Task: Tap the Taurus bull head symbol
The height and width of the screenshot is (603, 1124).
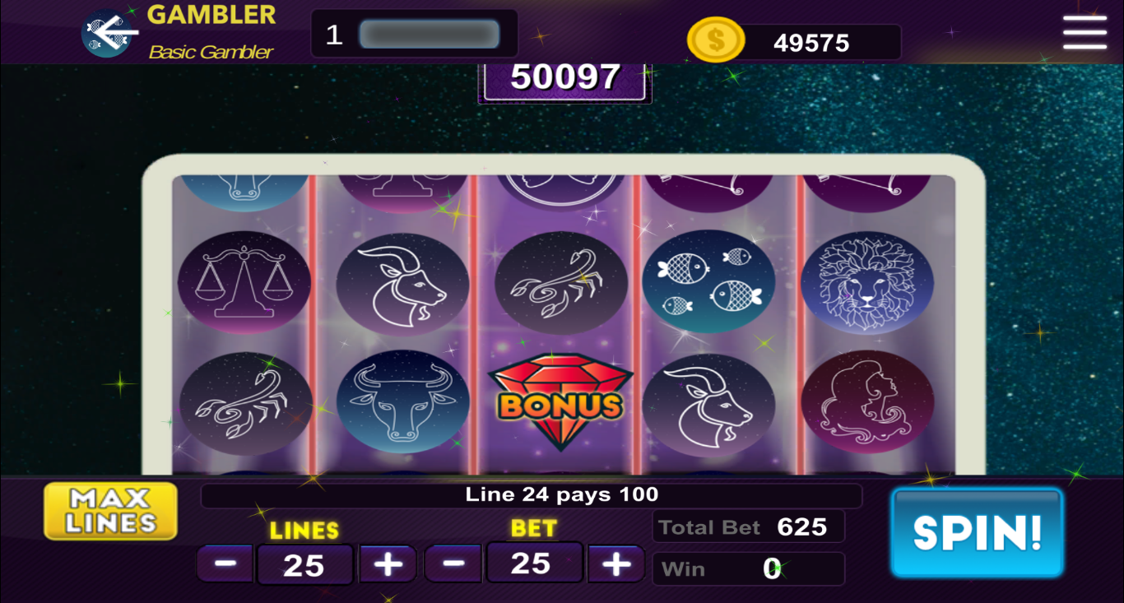Action: (x=403, y=401)
